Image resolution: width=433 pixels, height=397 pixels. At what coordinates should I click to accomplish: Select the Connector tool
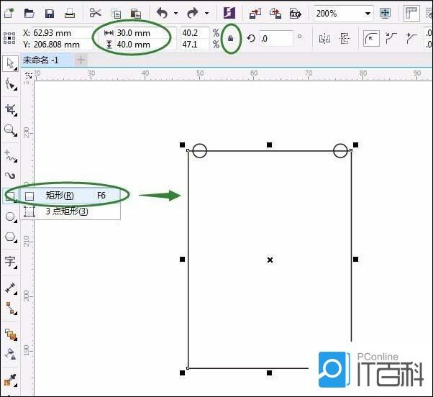[x=11, y=308]
